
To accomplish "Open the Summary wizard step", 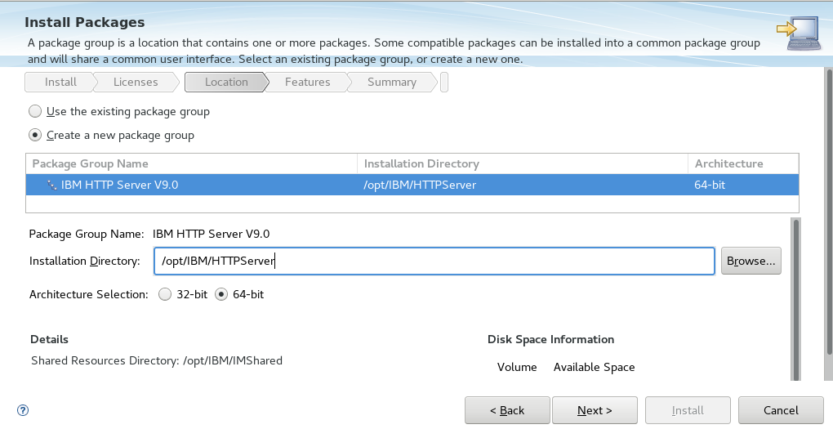I will [391, 82].
